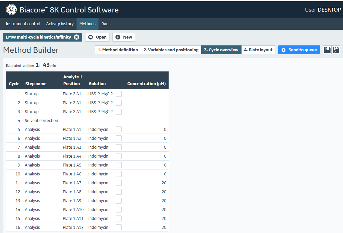Check the box for cycle 5 Indolmycin
Screen dimensions: 343x233
pos(119,129)
